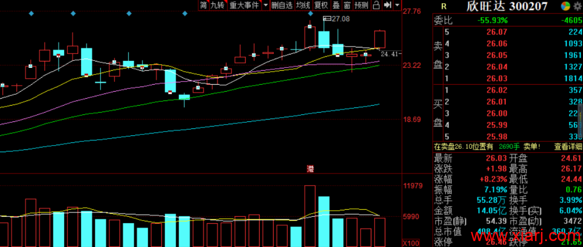The height and width of the screenshot is (247, 583).
Task: Click the 5990 volume axis label
Action: [412, 217]
